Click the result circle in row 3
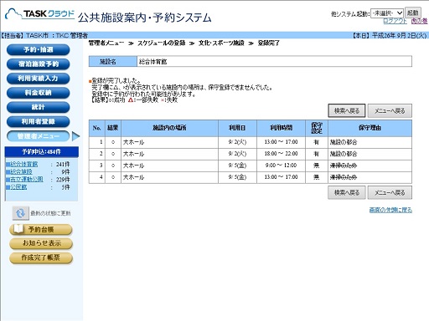The width and height of the screenshot is (429, 321). pyautogui.click(x=113, y=166)
